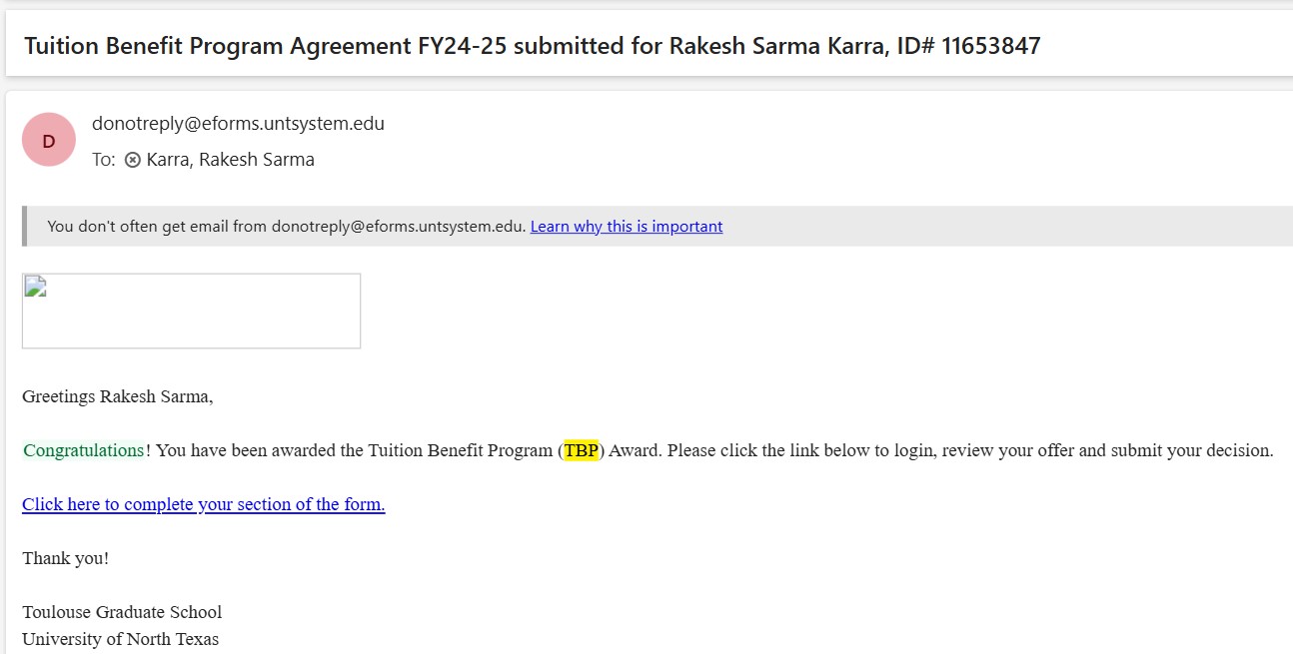The width and height of the screenshot is (1293, 654).
Task: Click the circled X icon beside recipient name
Action: [x=133, y=160]
